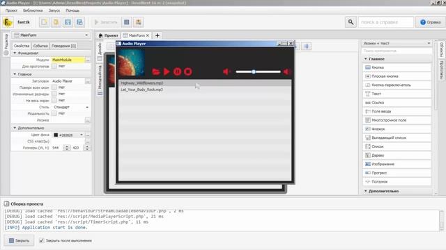Switch to the Поведения [0] tab
The height and width of the screenshot is (250, 446).
point(63,46)
